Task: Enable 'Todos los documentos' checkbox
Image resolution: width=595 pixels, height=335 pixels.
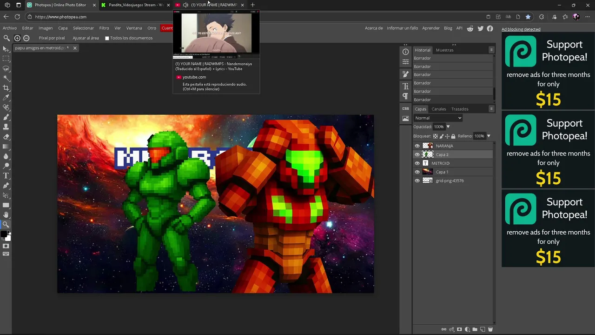Action: click(107, 38)
